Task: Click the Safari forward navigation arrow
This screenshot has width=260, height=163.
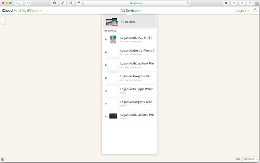Action: pyautogui.click(x=21, y=3)
